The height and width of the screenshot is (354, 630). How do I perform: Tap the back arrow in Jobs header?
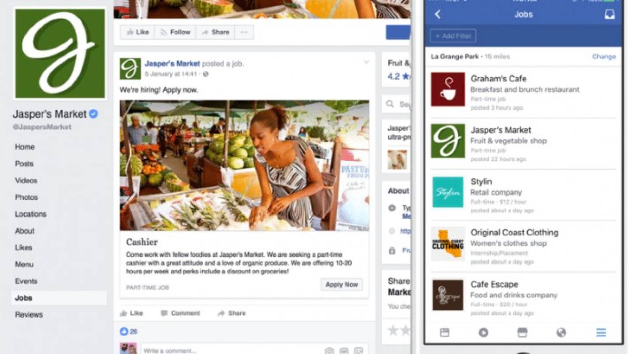pos(438,14)
